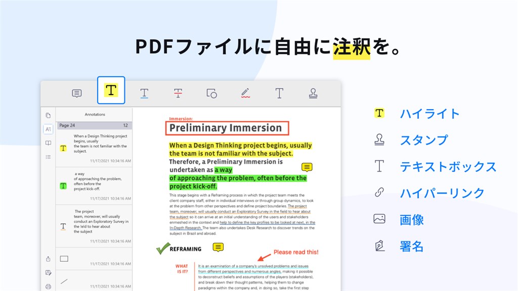
Task: Select the Shapes tool
Action: pos(212,93)
